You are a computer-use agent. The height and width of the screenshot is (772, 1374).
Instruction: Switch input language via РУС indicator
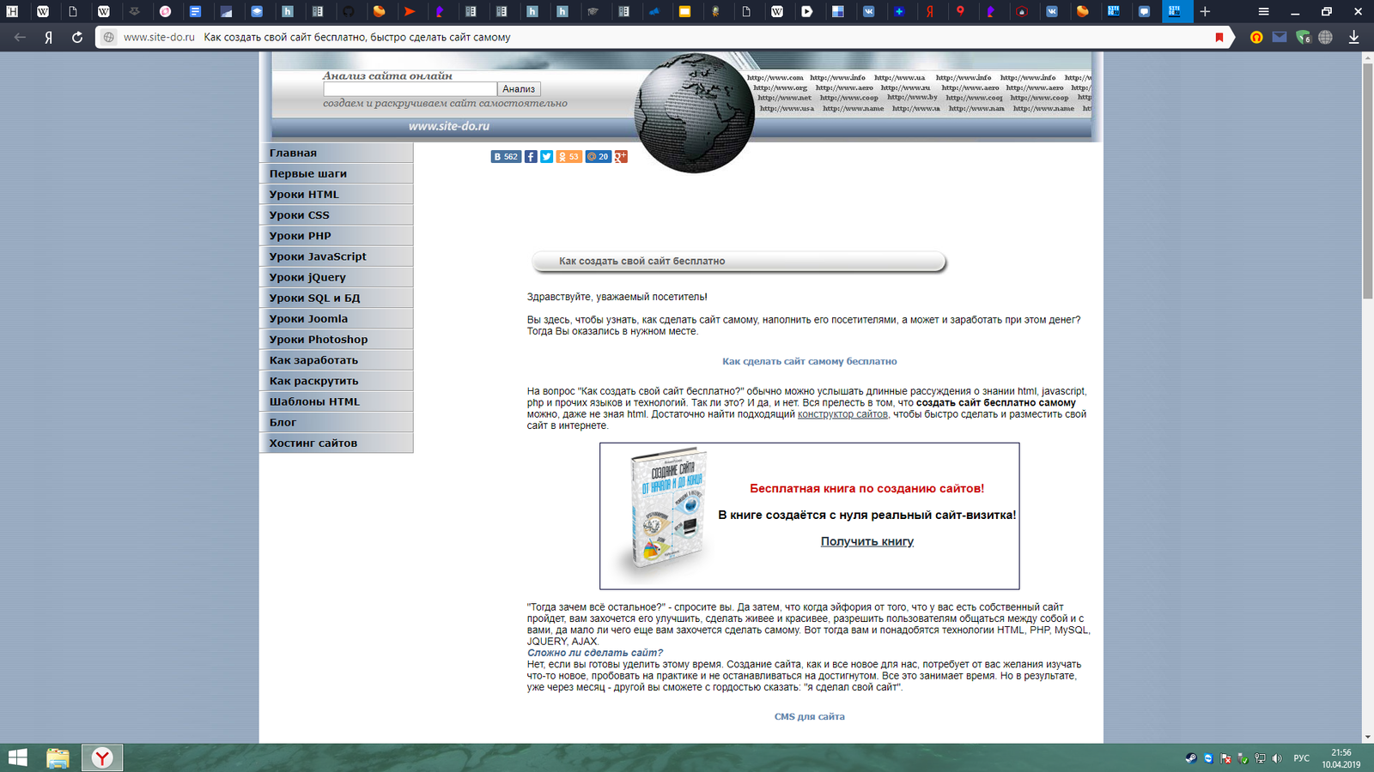(1302, 758)
